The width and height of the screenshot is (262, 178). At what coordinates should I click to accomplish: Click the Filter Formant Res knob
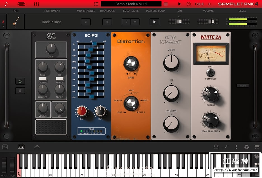coord(171,93)
